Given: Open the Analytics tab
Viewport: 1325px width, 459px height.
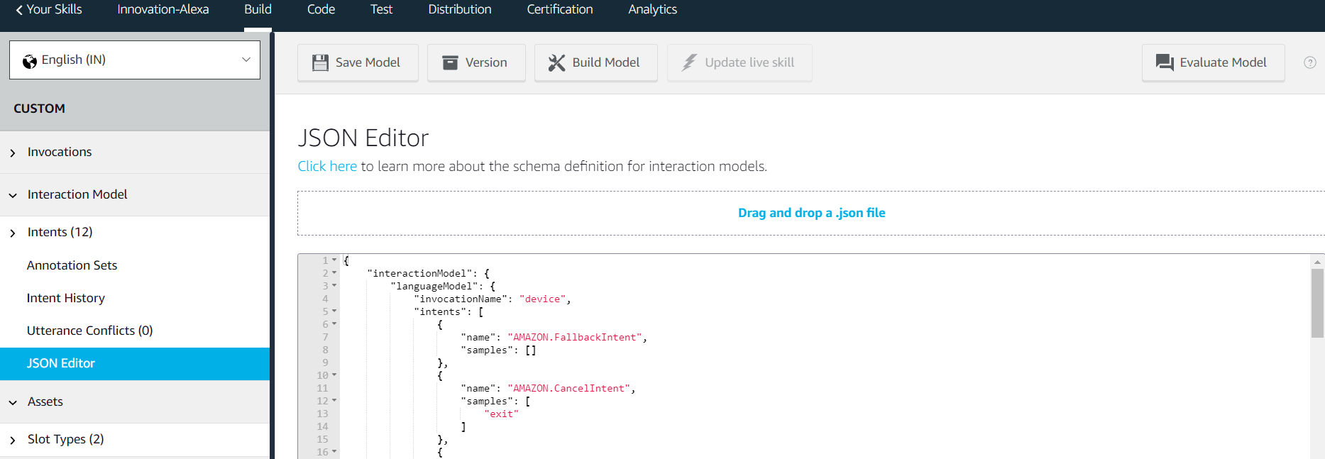Looking at the screenshot, I should (653, 9).
